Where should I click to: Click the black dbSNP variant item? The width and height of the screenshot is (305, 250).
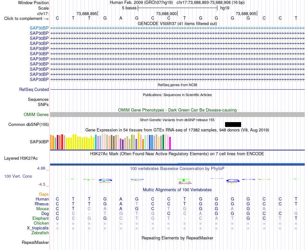coord(233,125)
